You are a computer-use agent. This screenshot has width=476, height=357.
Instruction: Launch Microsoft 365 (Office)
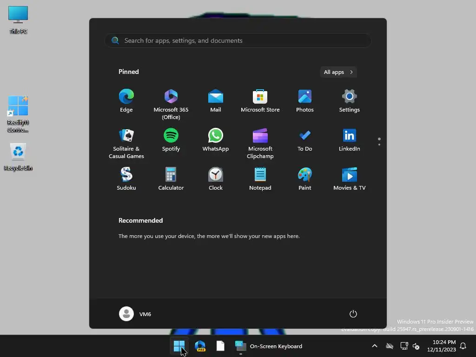(x=171, y=104)
